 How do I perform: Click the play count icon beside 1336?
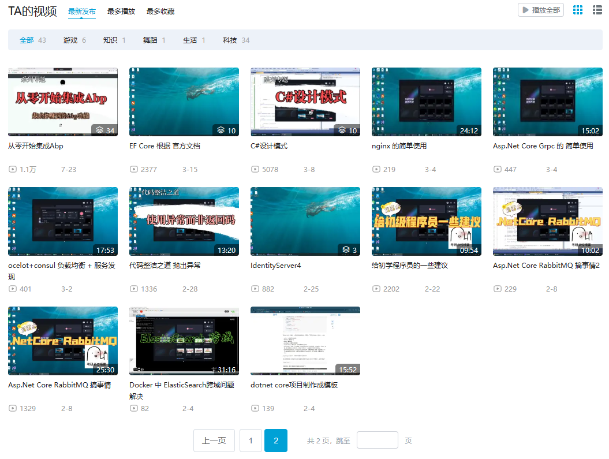point(134,289)
